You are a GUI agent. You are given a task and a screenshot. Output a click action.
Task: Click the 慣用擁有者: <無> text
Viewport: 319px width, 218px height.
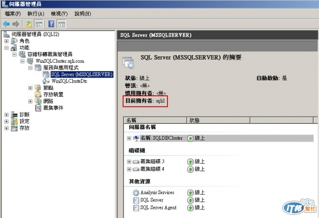click(x=145, y=94)
